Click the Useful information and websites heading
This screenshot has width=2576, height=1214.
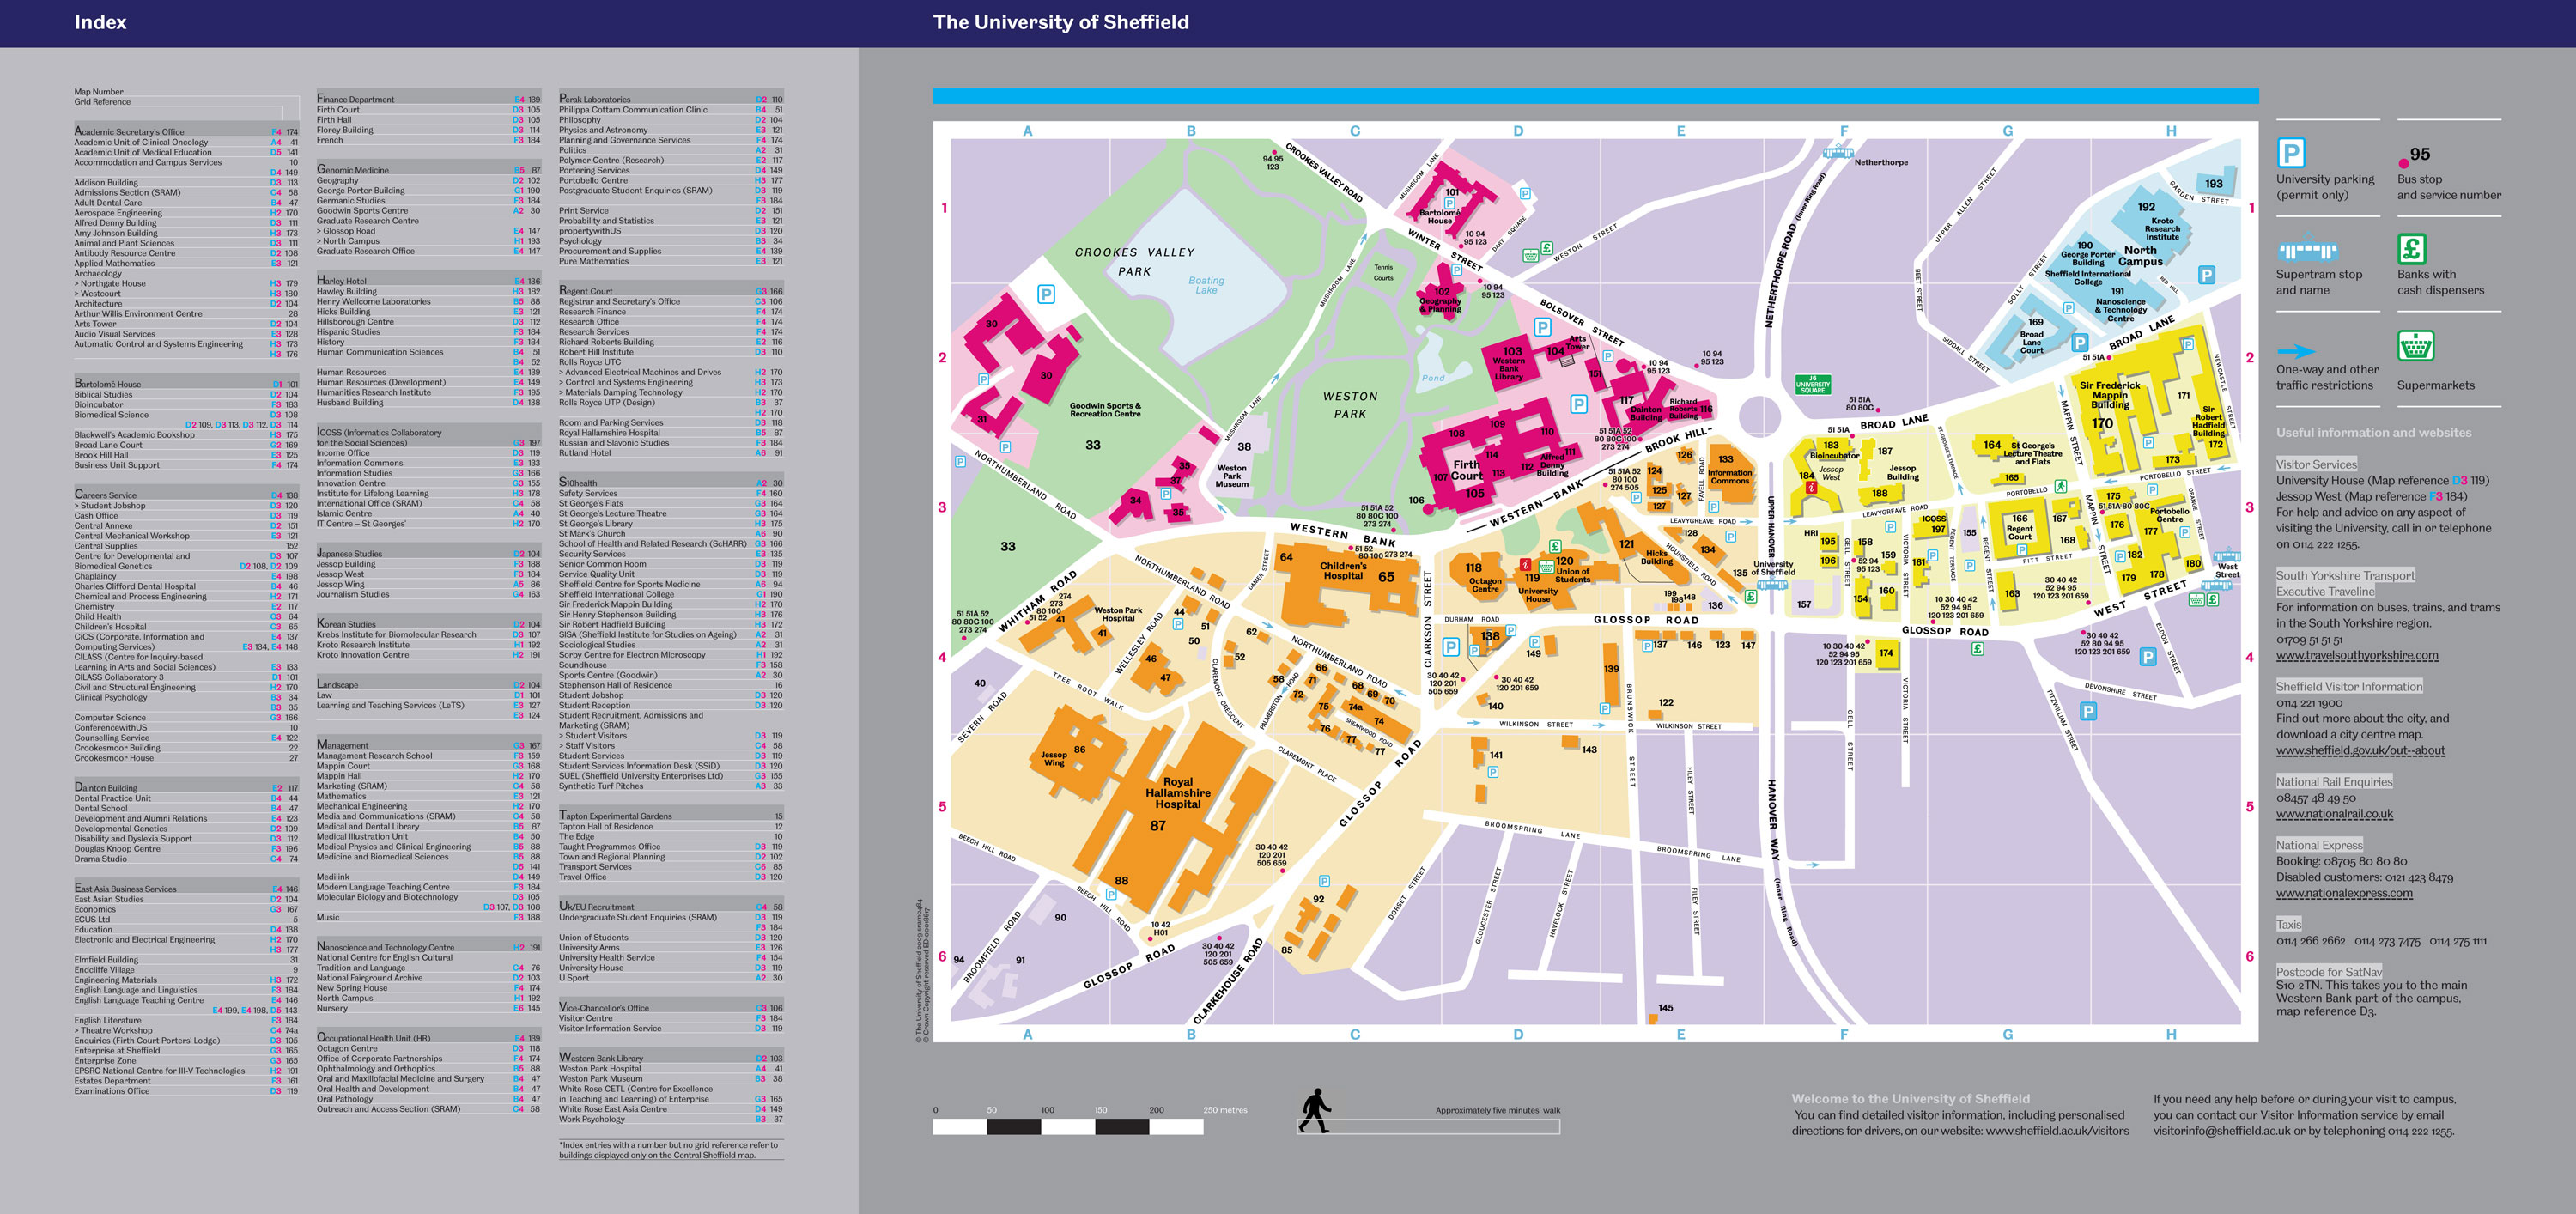click(2373, 432)
